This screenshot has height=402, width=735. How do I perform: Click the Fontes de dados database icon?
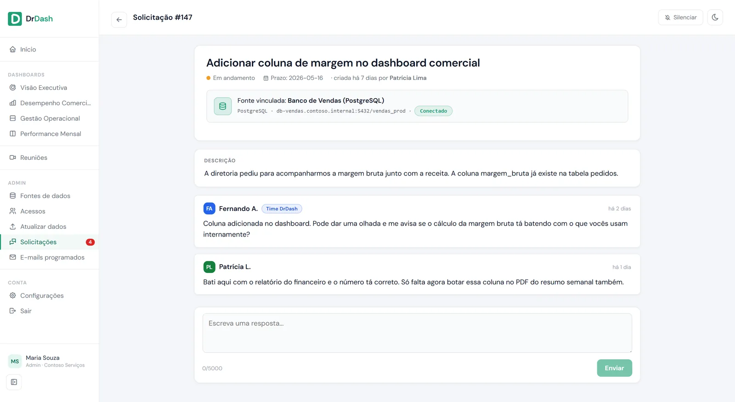13,196
